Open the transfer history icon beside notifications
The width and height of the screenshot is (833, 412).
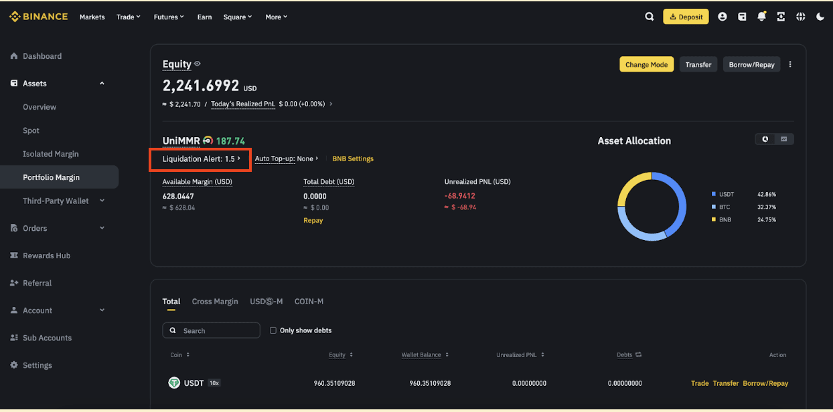click(781, 16)
